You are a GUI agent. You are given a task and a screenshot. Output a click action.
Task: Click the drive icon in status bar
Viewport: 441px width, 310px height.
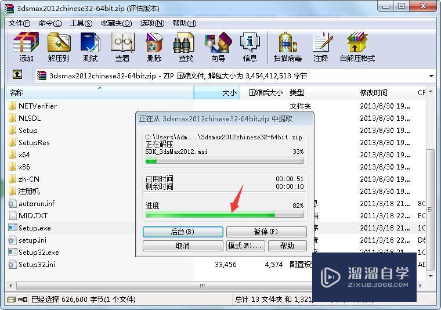pyautogui.click(x=12, y=300)
